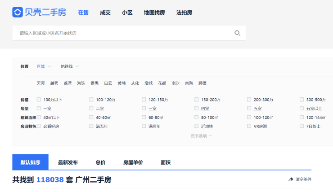Expand 更多选项 filter options
Image resolution: width=333 pixels, height=192 pixels.
[201, 136]
